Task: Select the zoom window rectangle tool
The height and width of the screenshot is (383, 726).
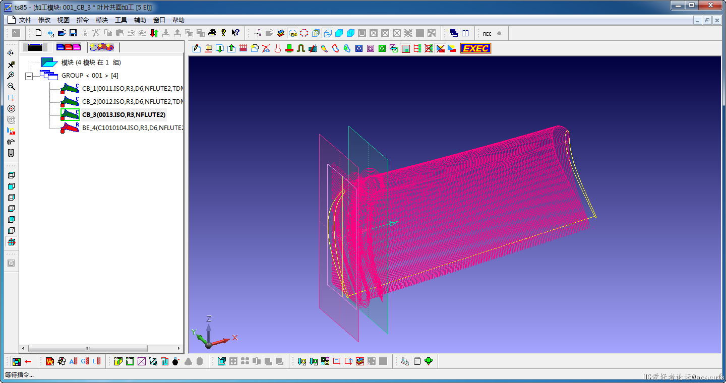Action: click(x=11, y=97)
